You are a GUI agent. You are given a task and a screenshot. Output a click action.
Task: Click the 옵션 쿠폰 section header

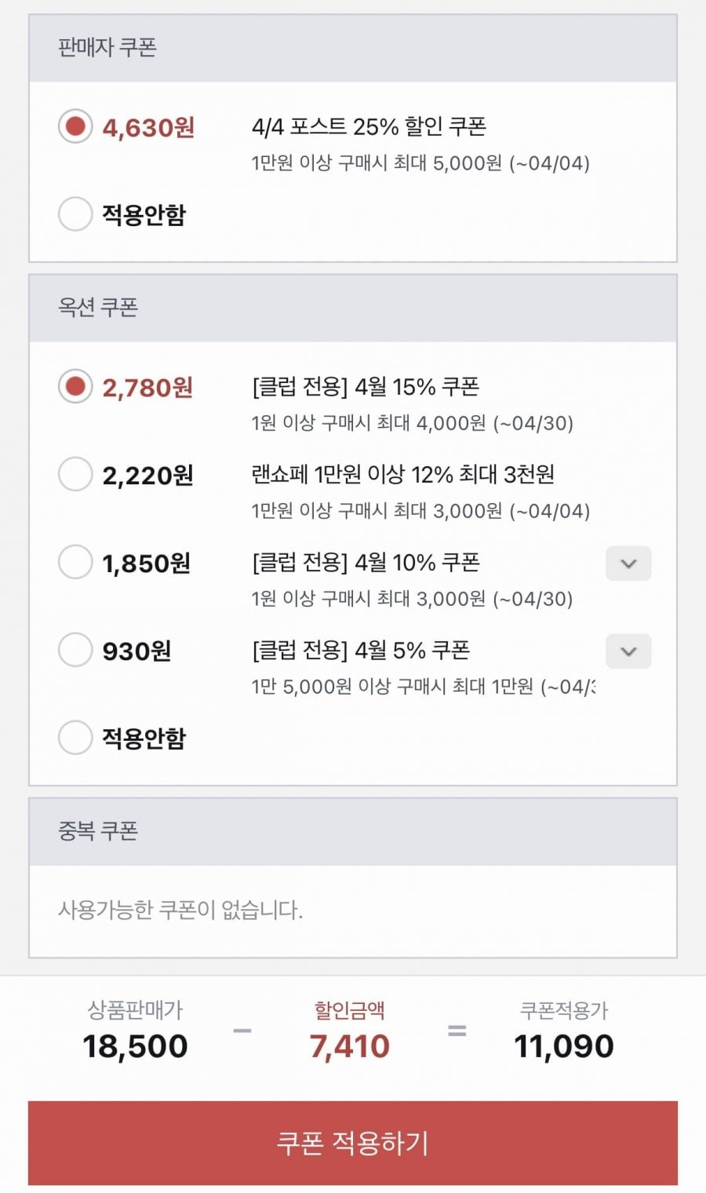[x=98, y=308]
